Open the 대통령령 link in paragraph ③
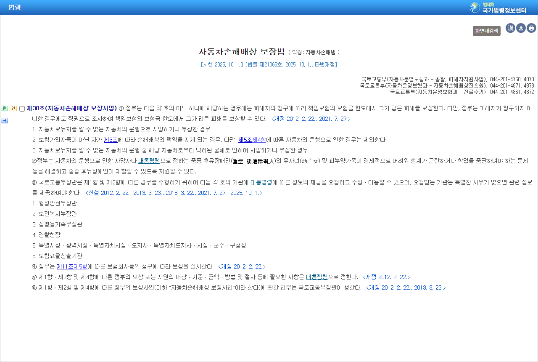Screen dimensions: 538x362 261,182
